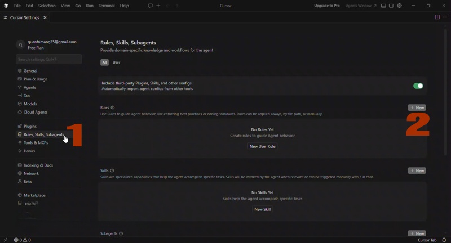Screen dimensions: 451x243
Task: Select the All filter tab
Action: (104, 62)
